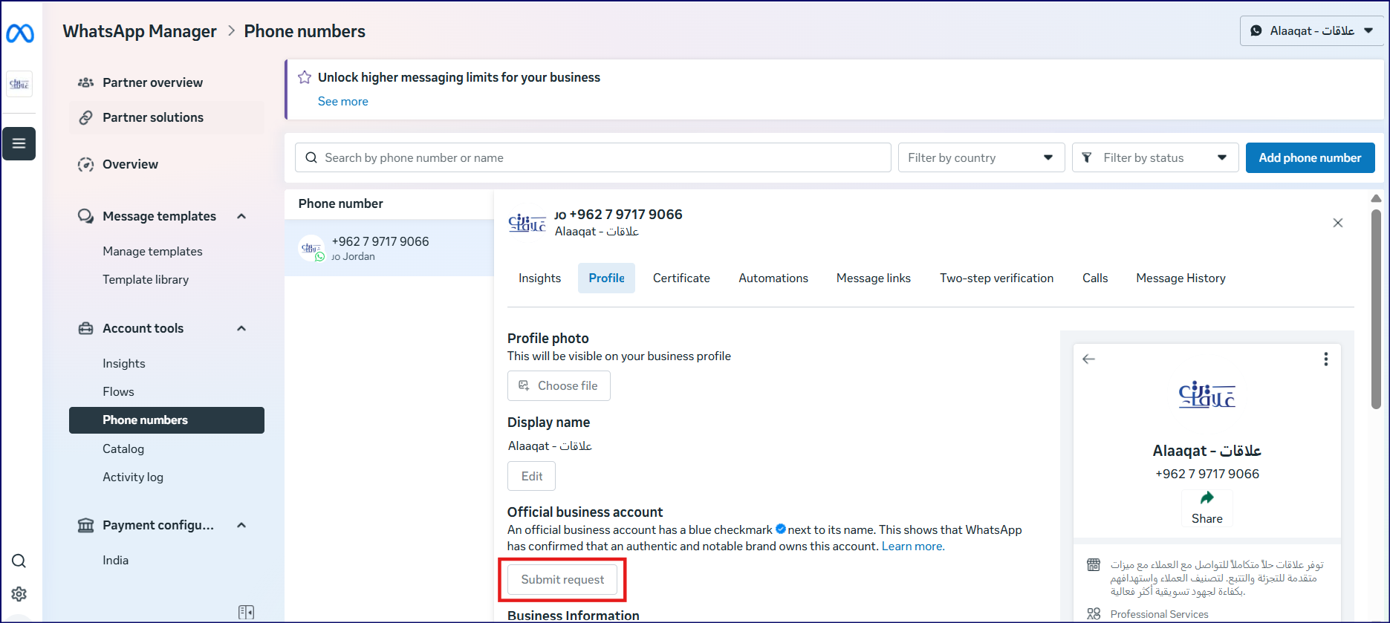Click the green Share arrow icon
This screenshot has width=1390, height=623.
click(x=1207, y=498)
